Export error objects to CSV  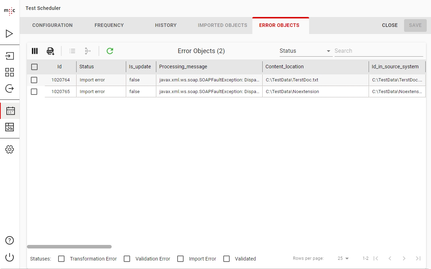[50, 51]
